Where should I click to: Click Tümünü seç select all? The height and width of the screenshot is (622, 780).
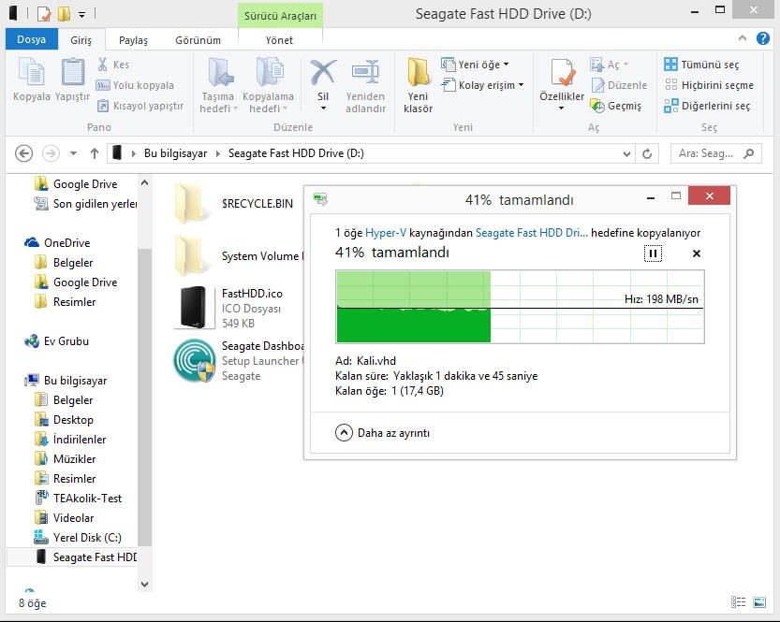point(701,65)
